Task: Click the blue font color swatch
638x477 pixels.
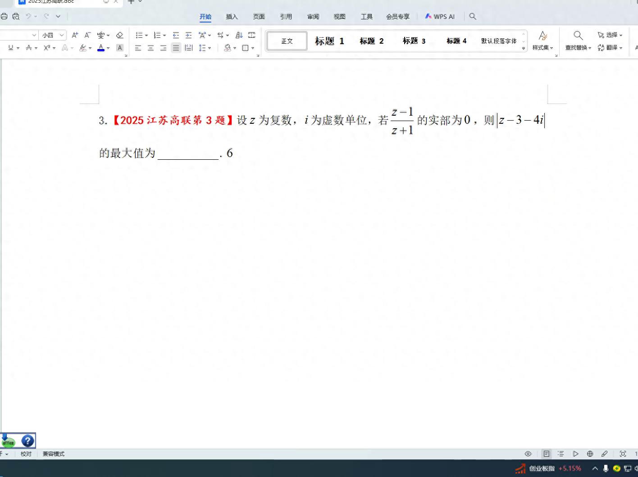Action: pos(100,48)
